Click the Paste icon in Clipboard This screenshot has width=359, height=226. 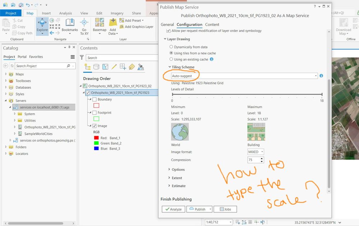coord(6,23)
